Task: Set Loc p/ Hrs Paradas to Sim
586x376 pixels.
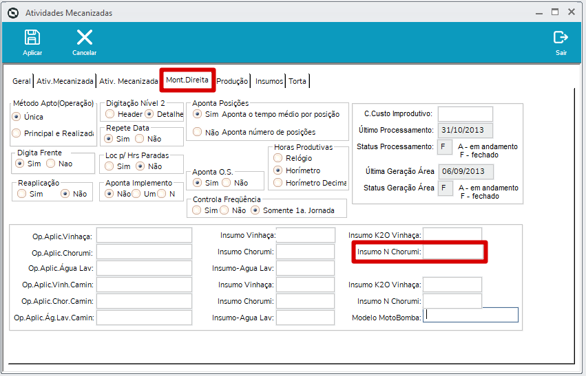Action: coord(109,166)
